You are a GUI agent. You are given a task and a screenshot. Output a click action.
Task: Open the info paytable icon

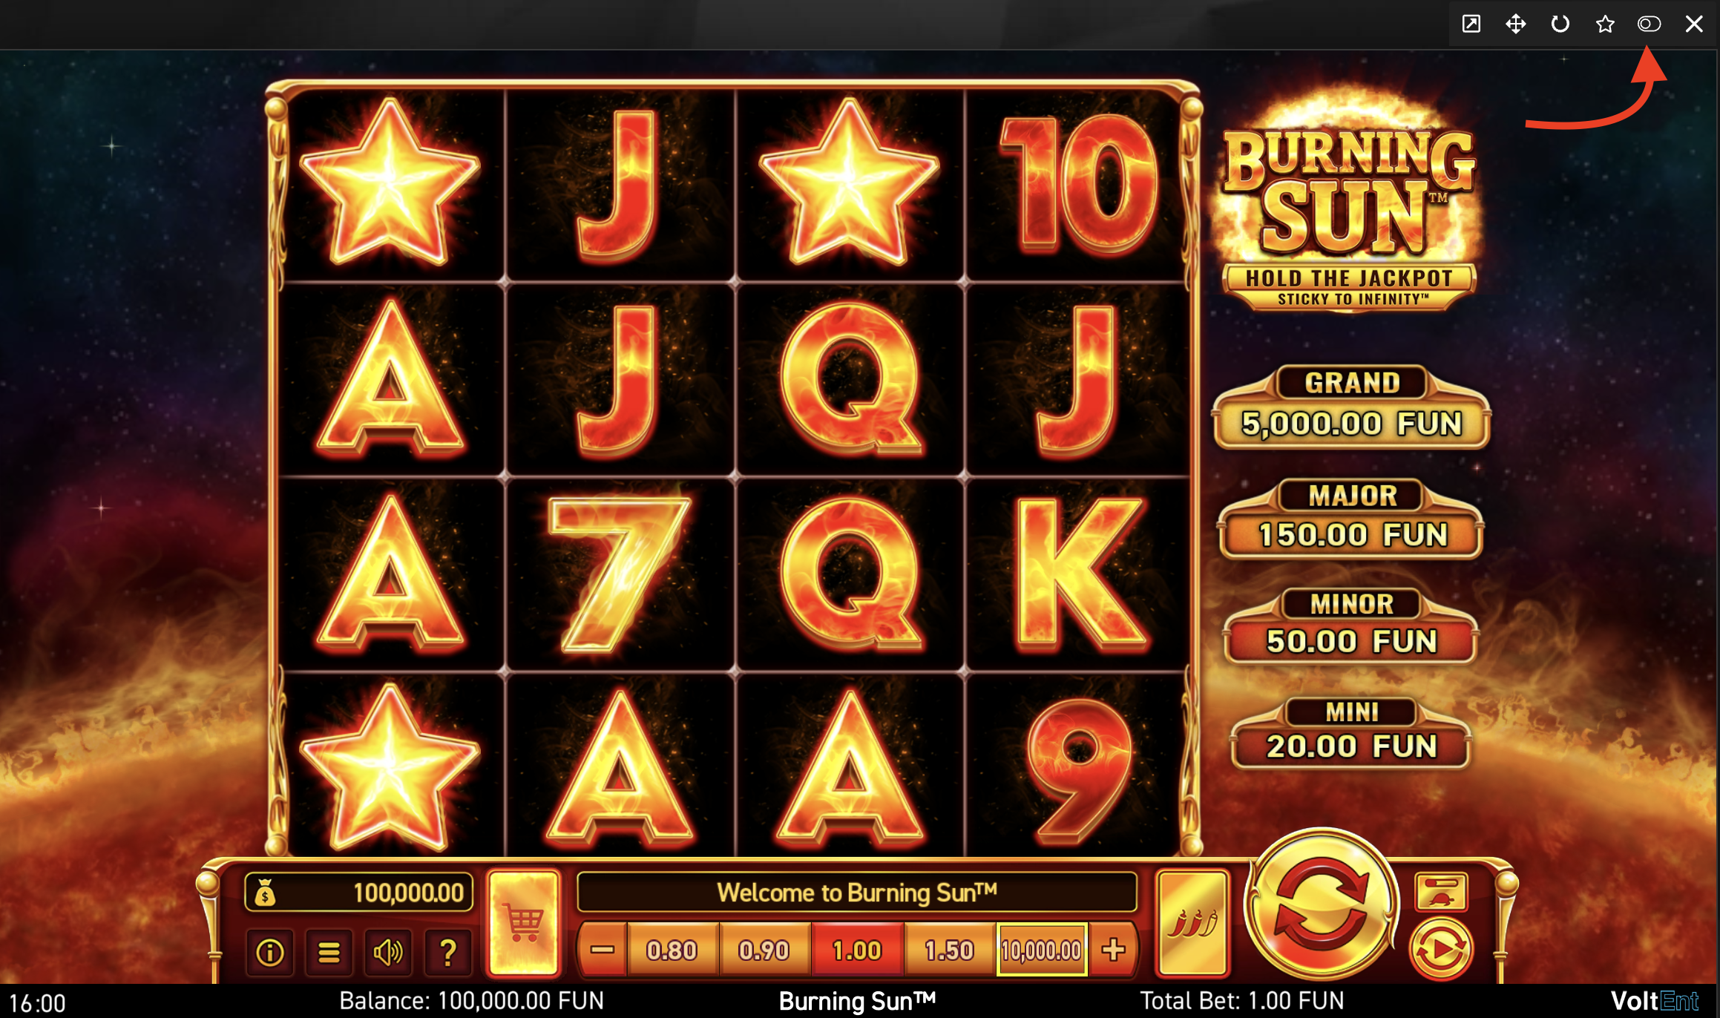[x=270, y=951]
